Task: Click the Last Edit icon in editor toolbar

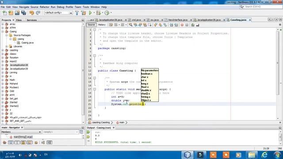Action: [111, 25]
